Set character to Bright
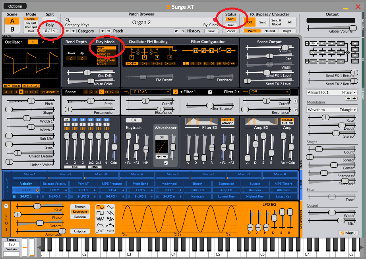The width and height of the screenshot is (366, 259). 287,31
